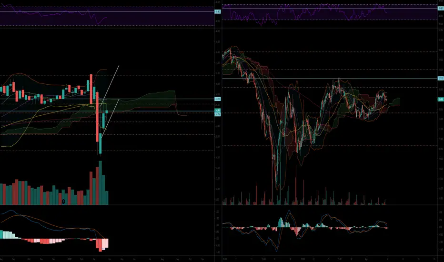Click right chart's horizontal line price tag
444x262 pixels.
pyautogui.click(x=441, y=78)
